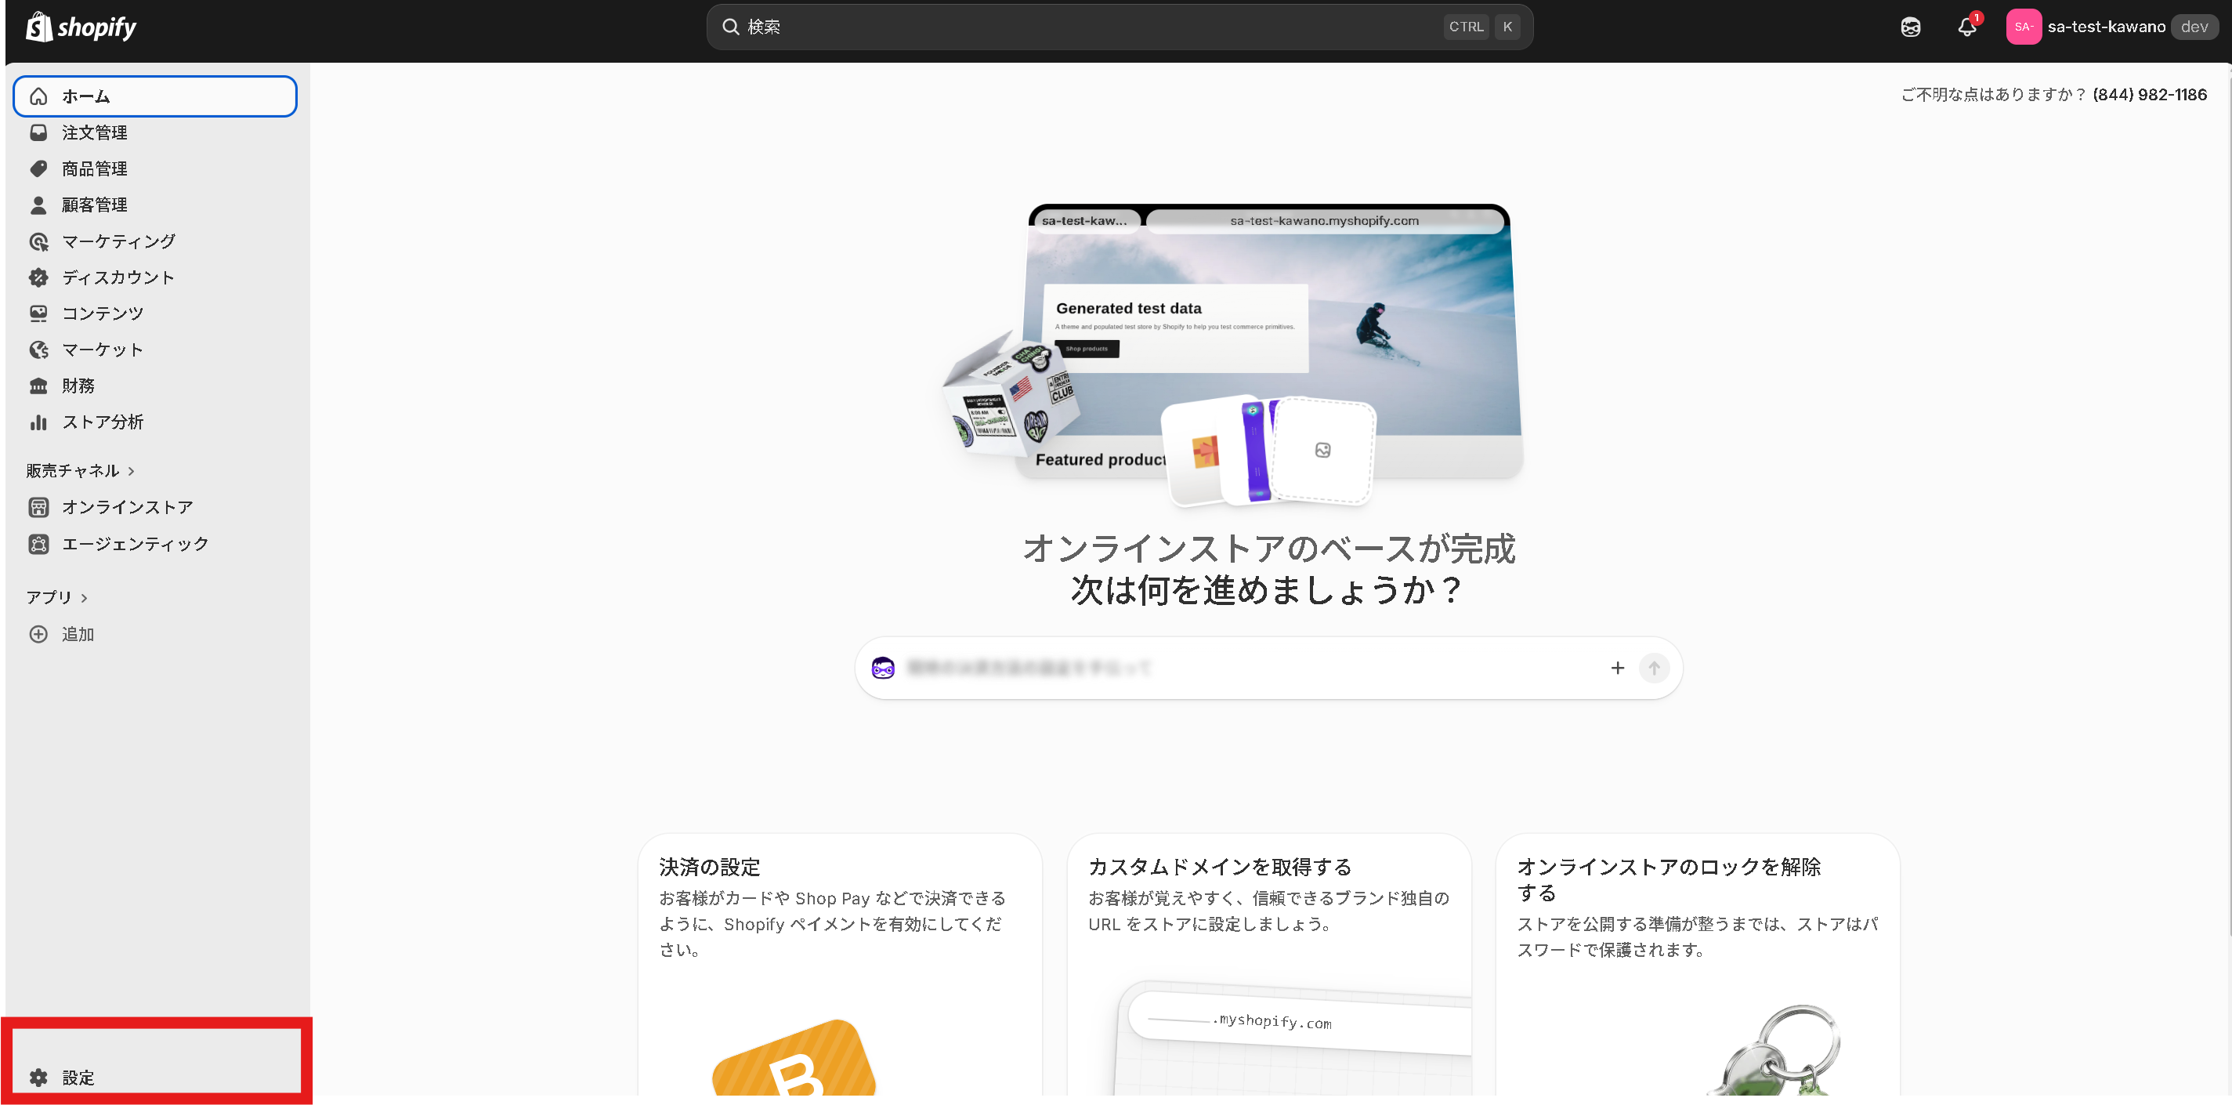Open the sa-test-kawano account menu
Viewport: 2232px width, 1105px height.
[2112, 27]
